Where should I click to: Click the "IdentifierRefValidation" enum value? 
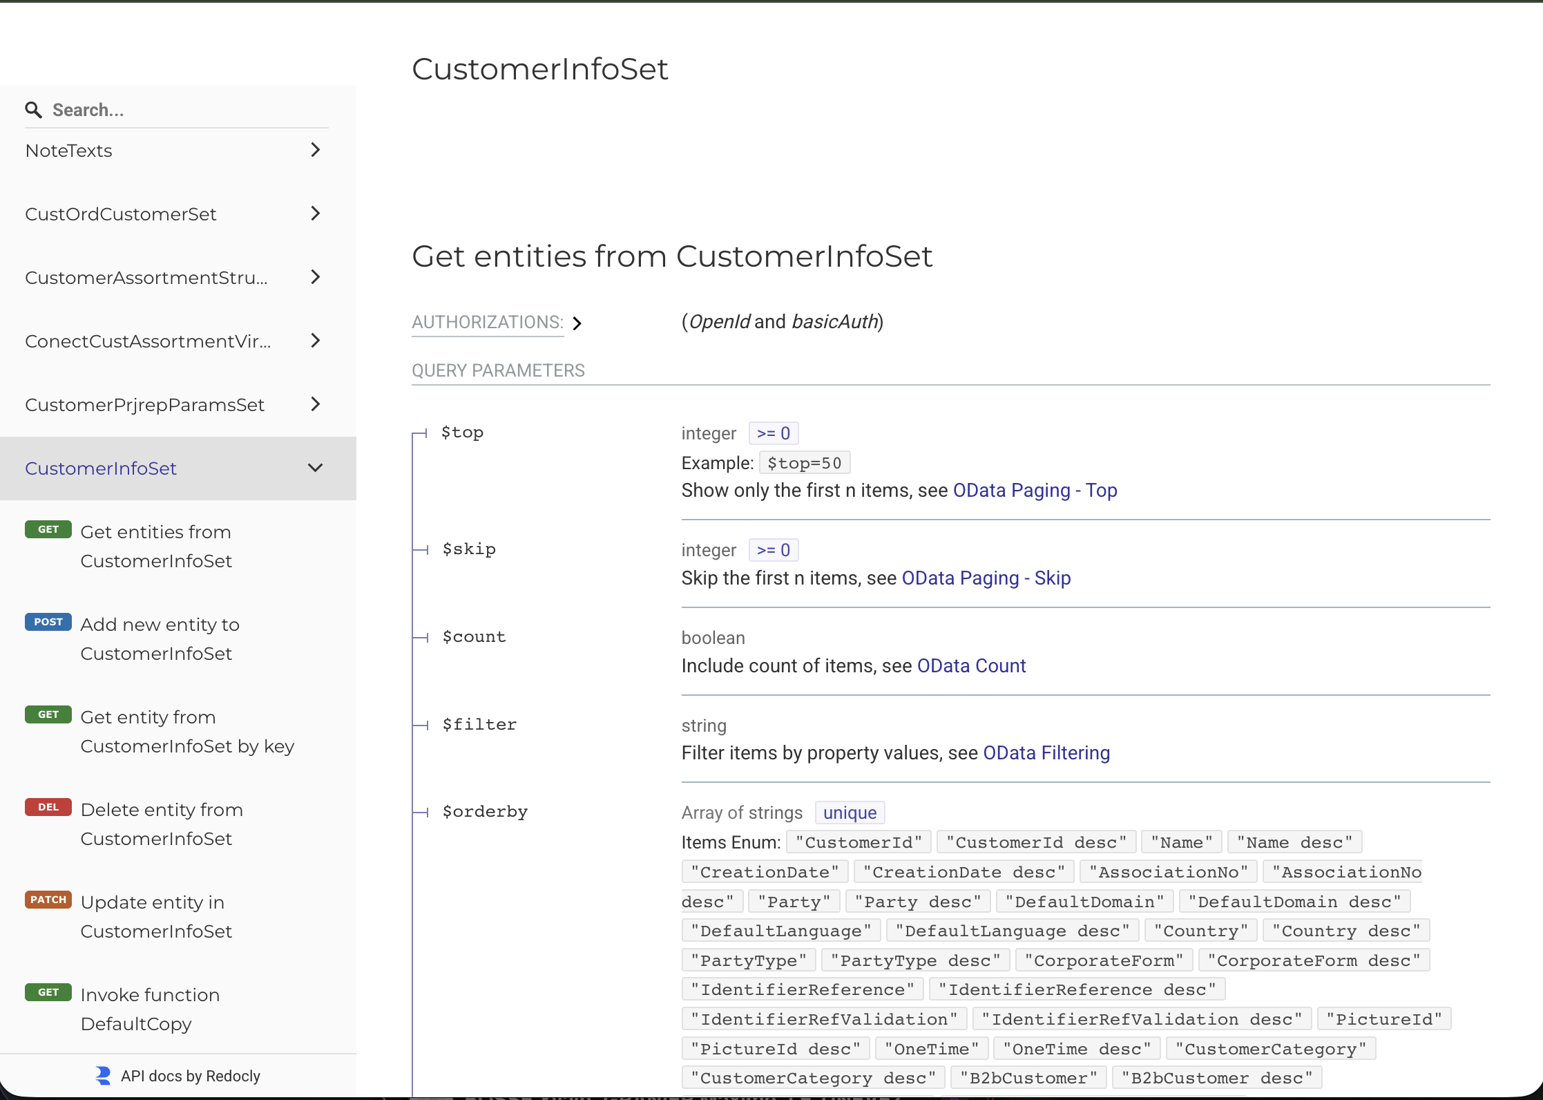pyautogui.click(x=823, y=1019)
